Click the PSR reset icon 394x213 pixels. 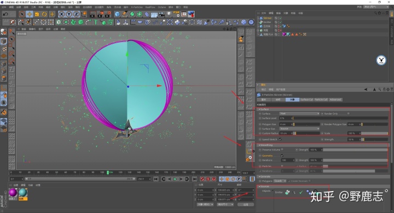pos(176,14)
